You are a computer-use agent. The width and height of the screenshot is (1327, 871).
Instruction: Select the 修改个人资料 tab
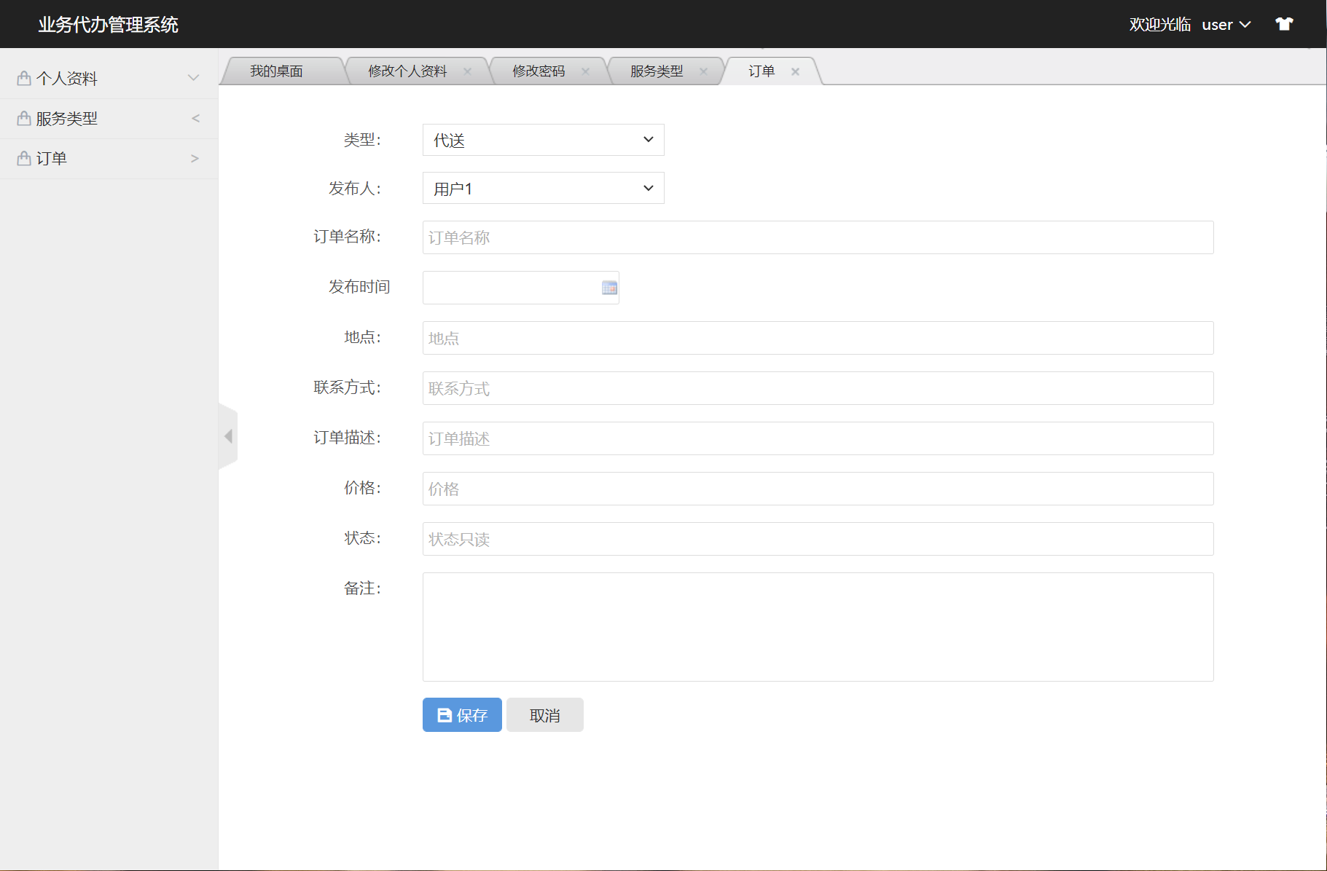point(408,71)
